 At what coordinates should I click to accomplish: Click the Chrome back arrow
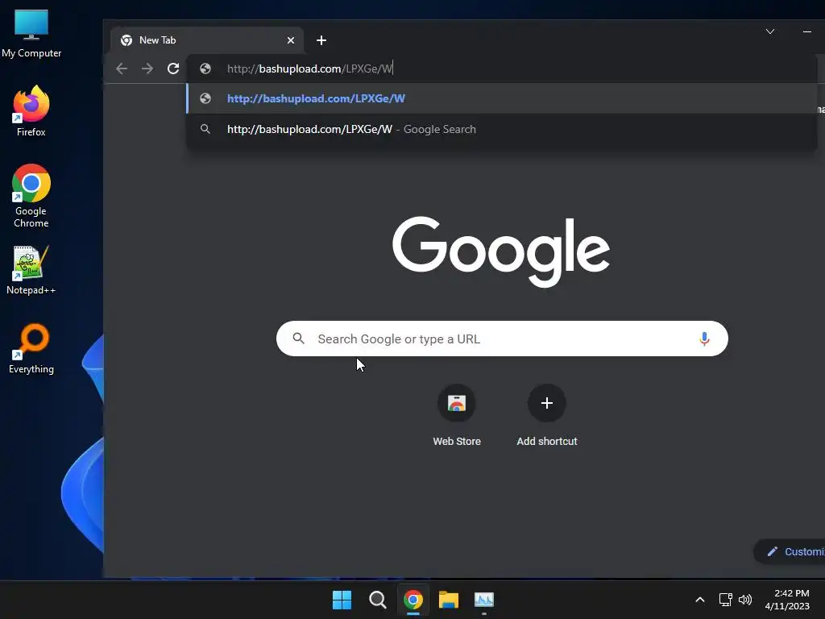coord(122,69)
